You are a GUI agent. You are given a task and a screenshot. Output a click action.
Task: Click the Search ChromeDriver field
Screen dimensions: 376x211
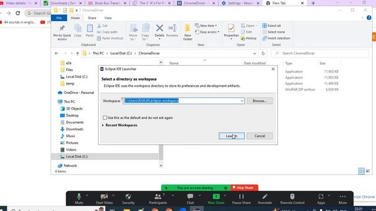click(320, 53)
